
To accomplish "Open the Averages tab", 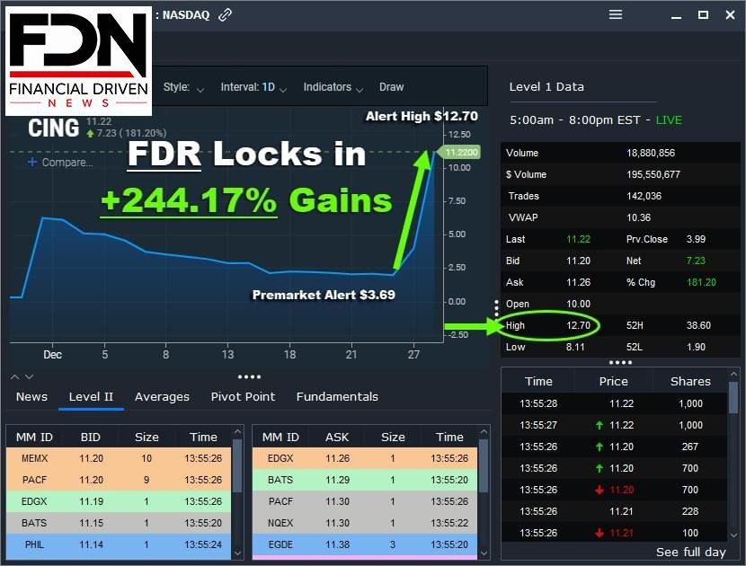I will click(x=162, y=397).
